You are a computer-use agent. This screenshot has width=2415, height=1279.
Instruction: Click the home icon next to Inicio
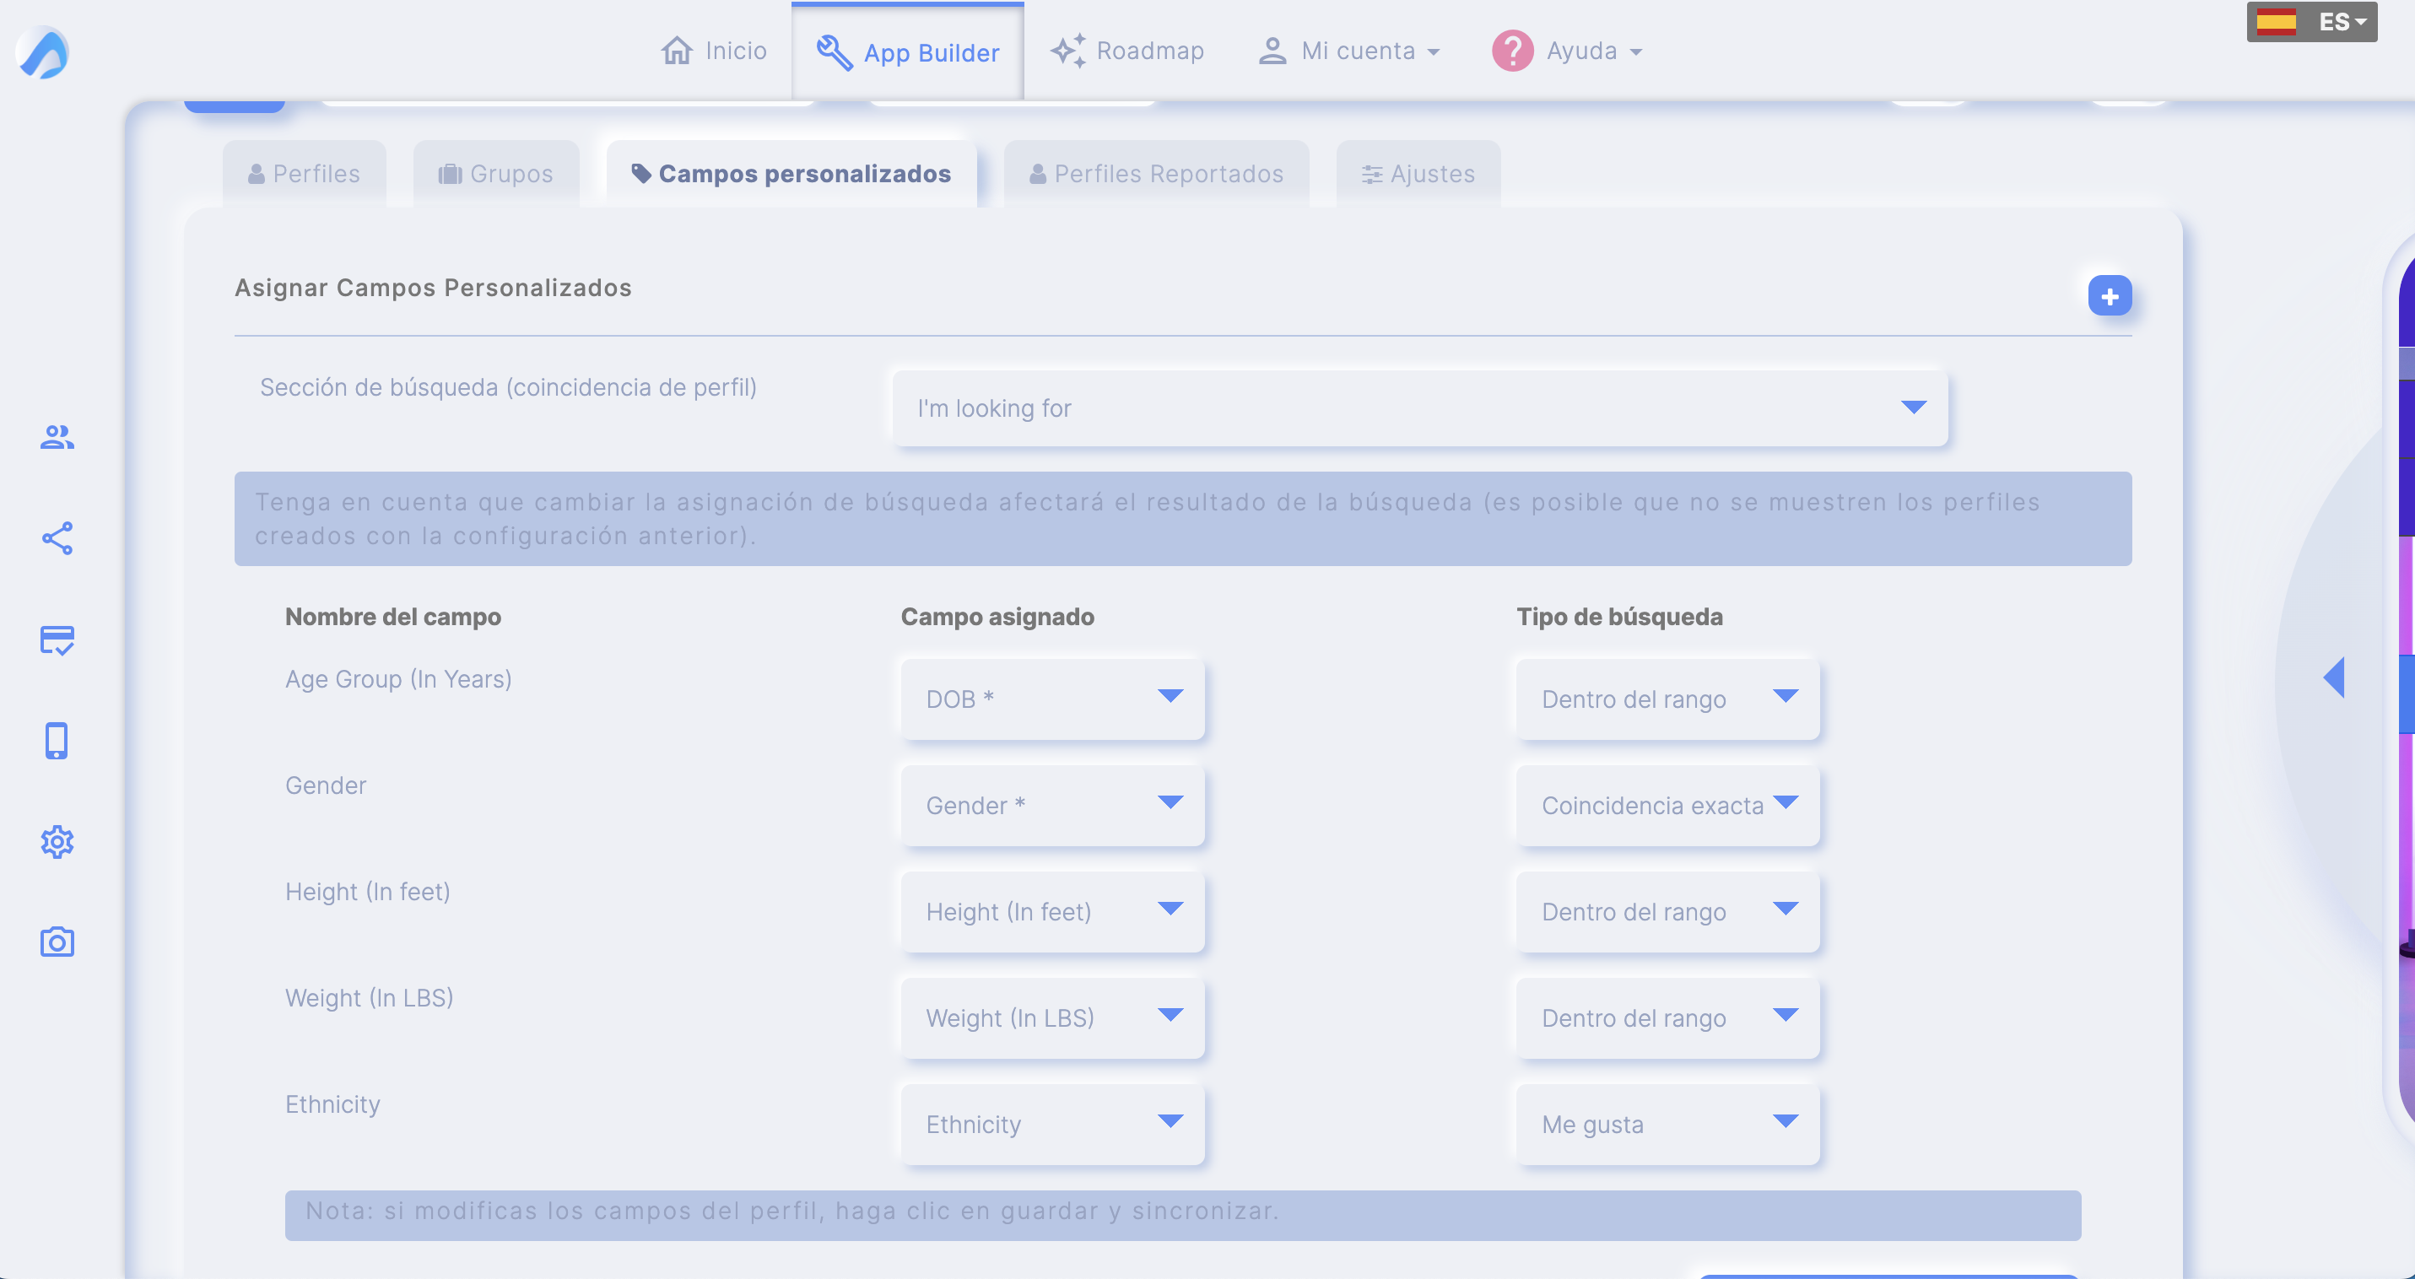[x=677, y=51]
